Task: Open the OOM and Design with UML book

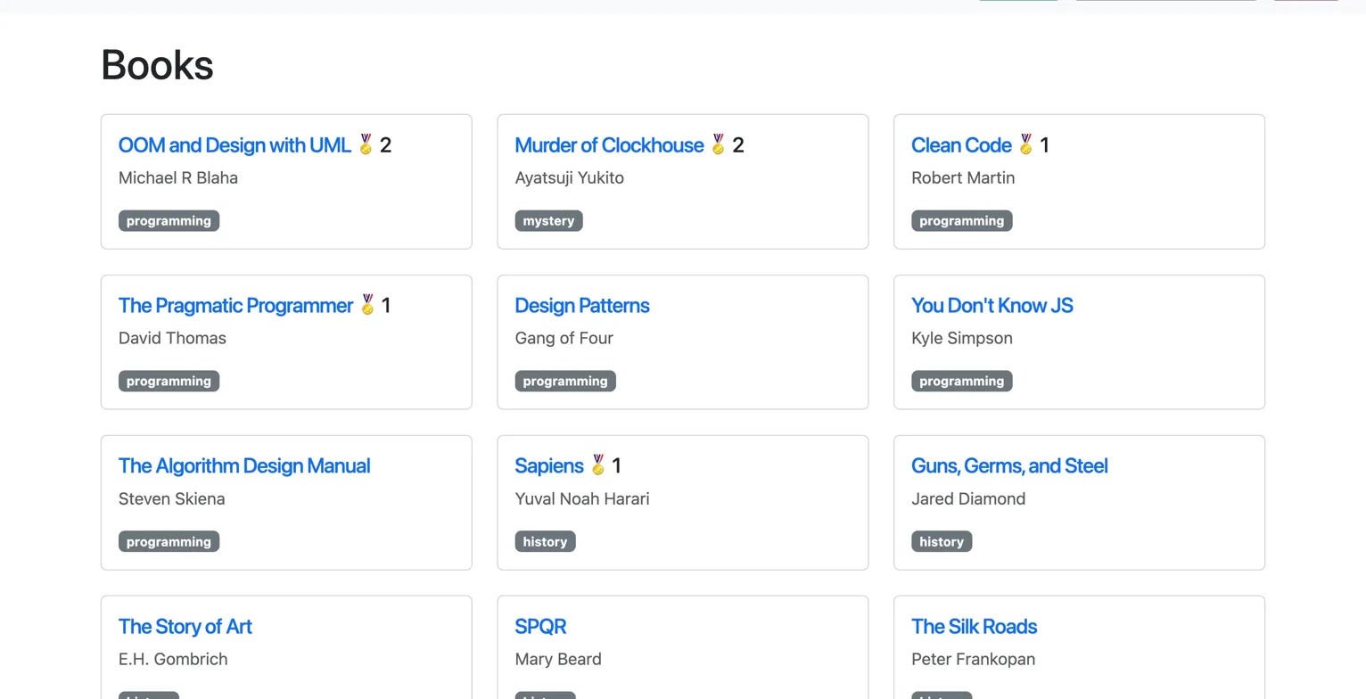Action: pos(235,144)
